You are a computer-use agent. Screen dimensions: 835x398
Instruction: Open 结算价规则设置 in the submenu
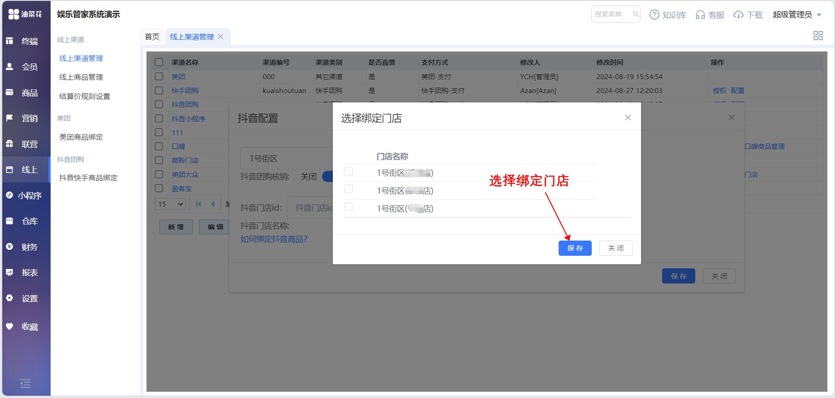coord(85,96)
